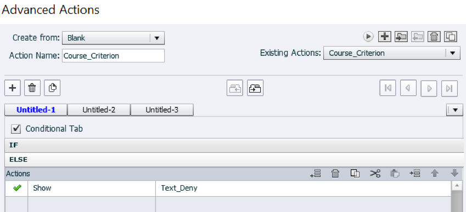Create a new advanced action with plus icon

[x=385, y=37]
